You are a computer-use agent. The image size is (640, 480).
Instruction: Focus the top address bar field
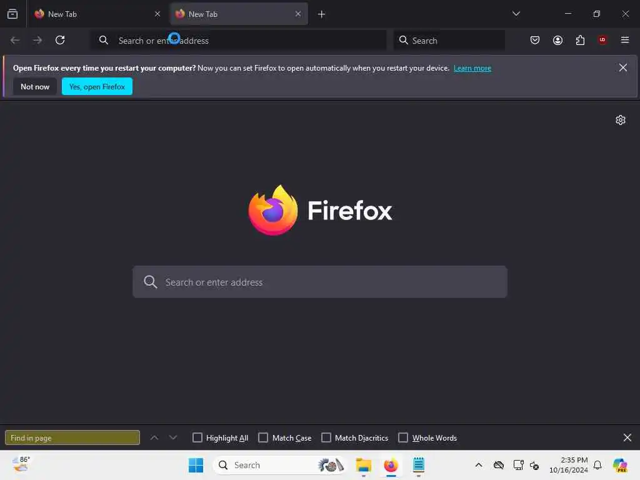(238, 41)
